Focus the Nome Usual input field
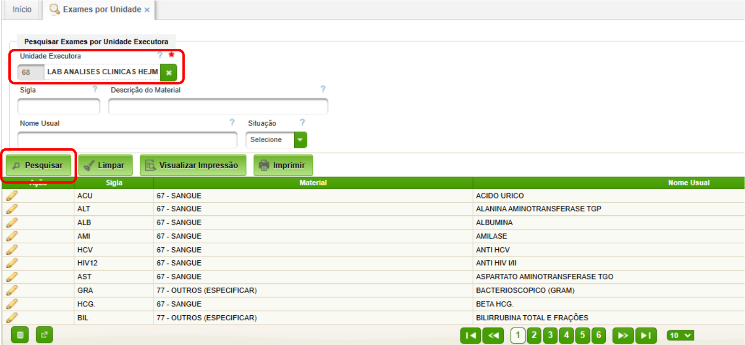This screenshot has height=345, width=745. pyautogui.click(x=127, y=140)
